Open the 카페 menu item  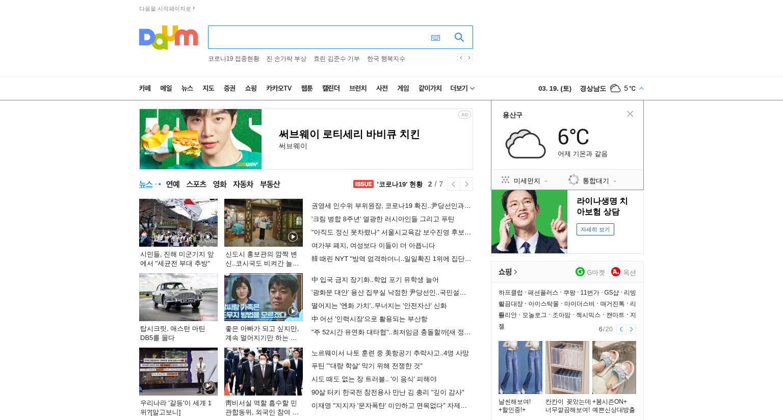[145, 88]
